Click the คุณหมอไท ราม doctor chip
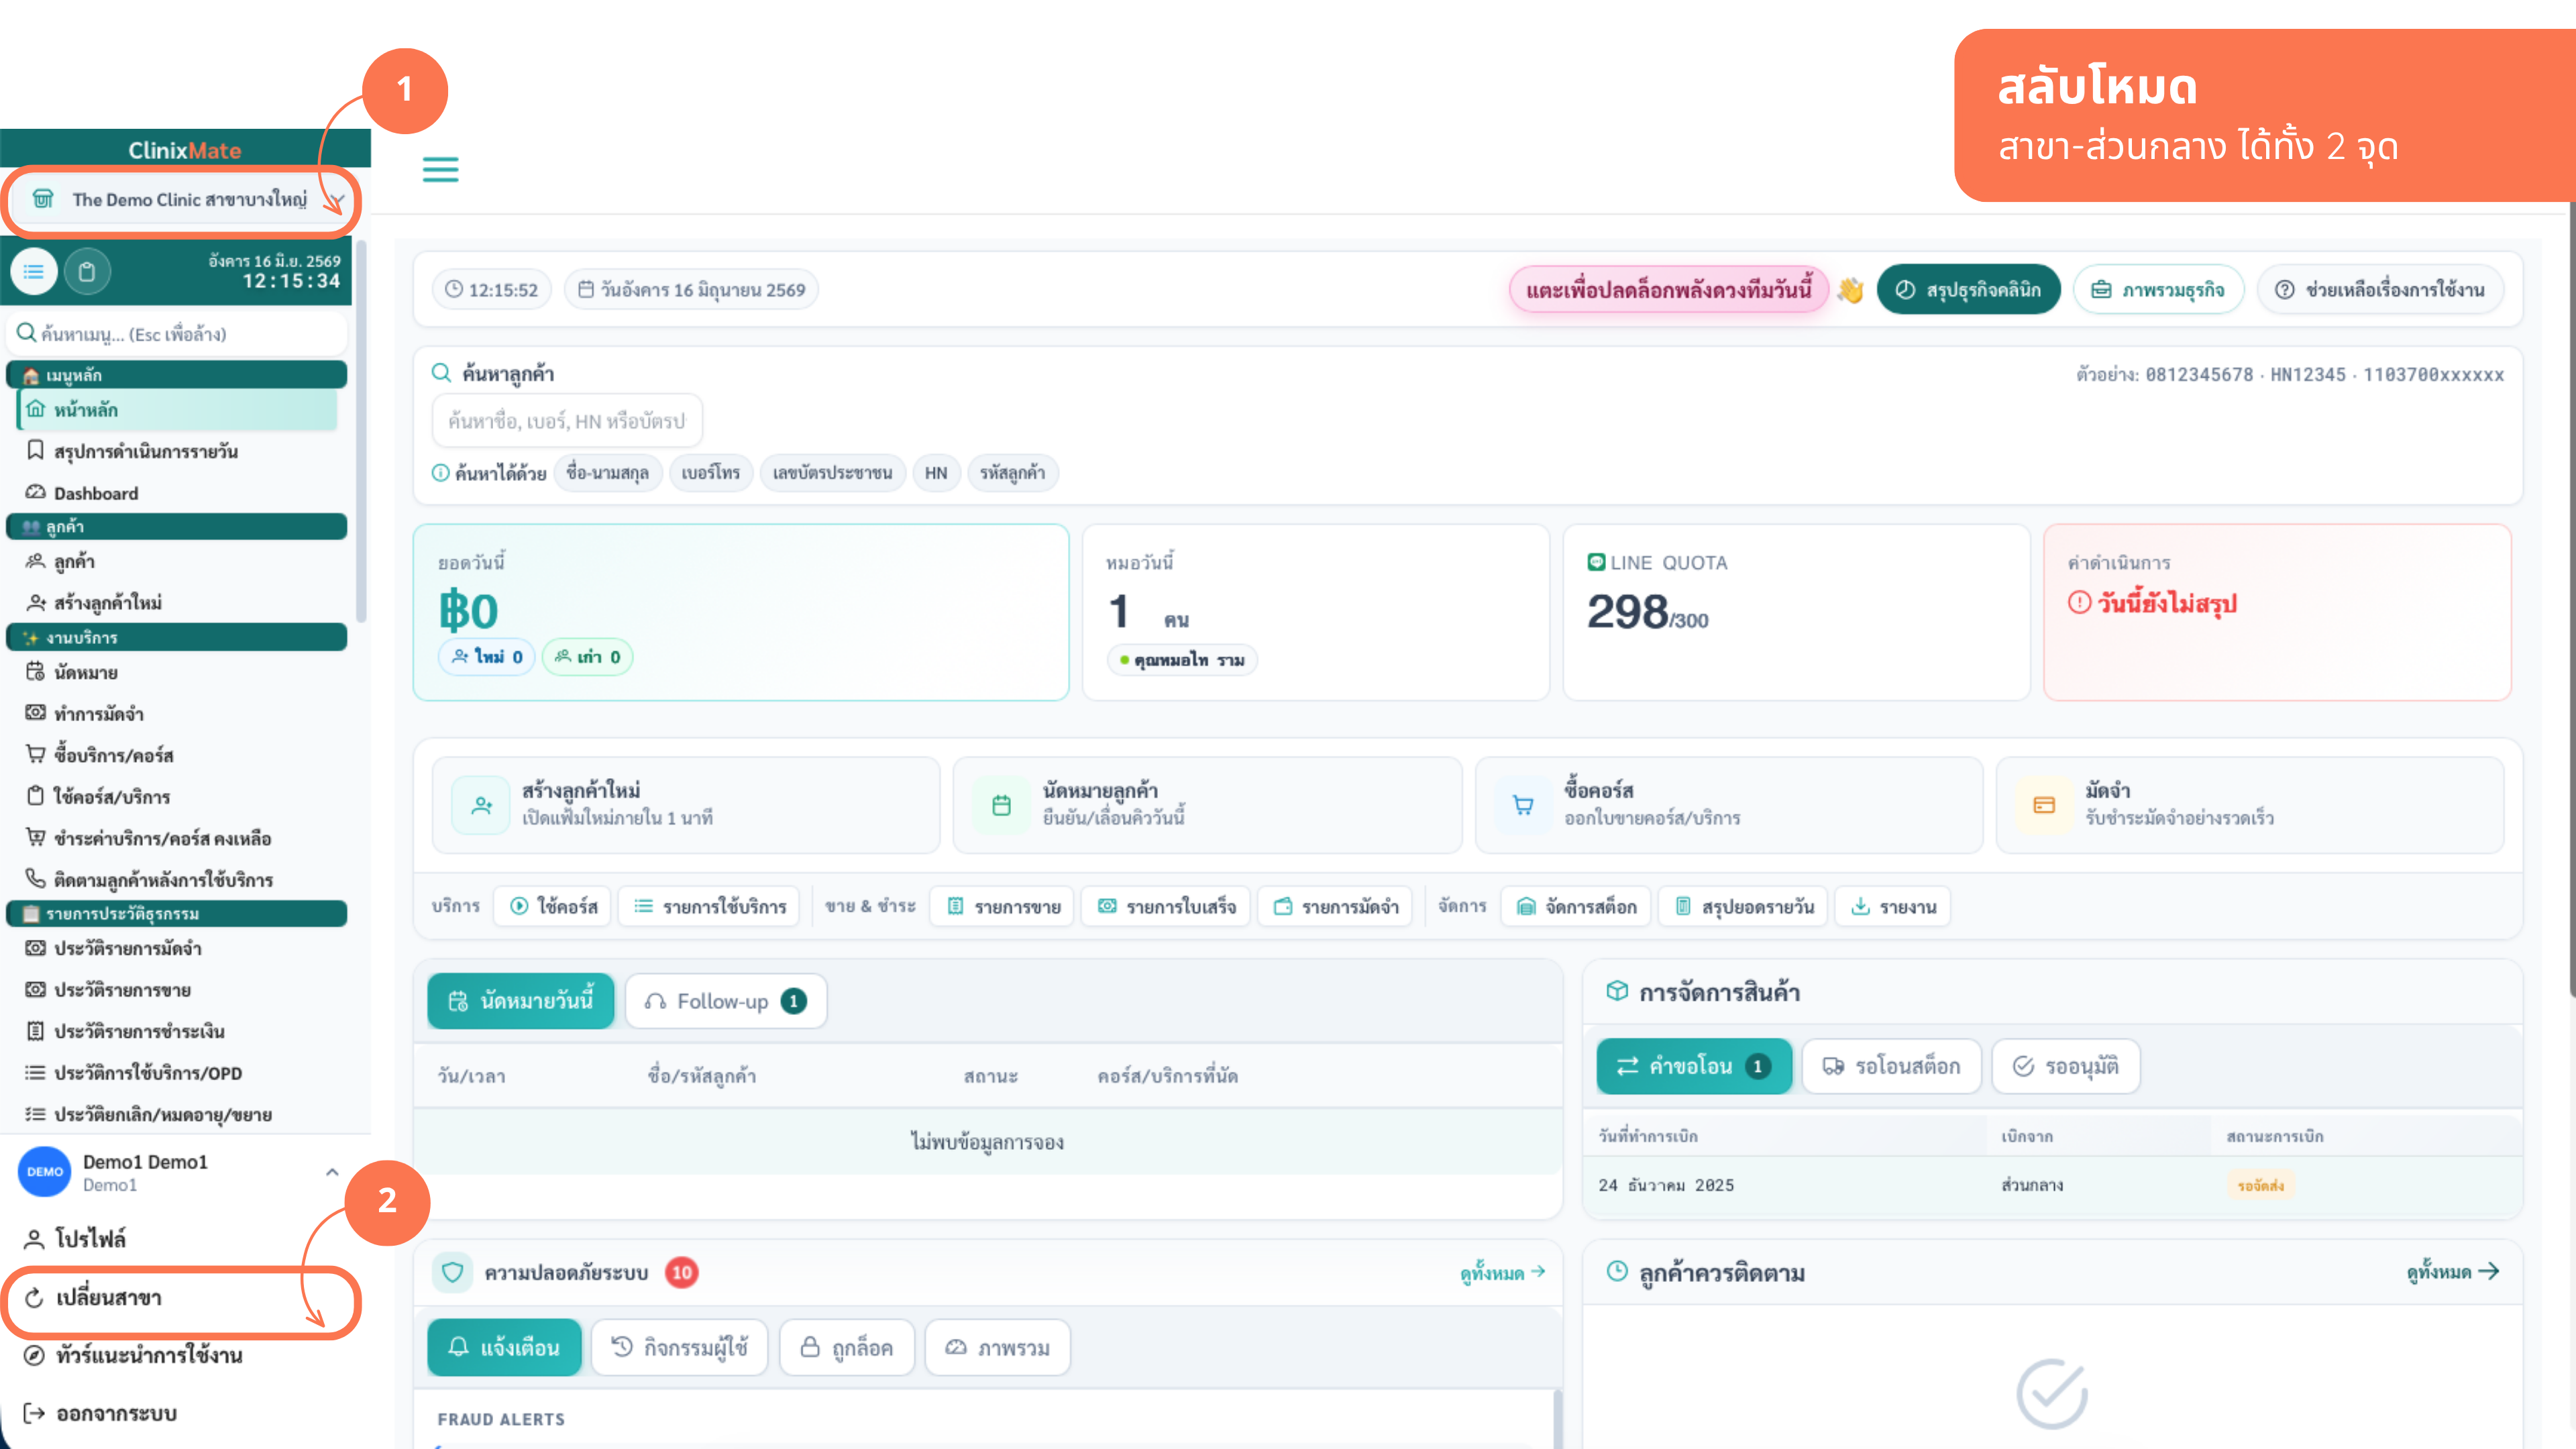The image size is (2576, 1449). (x=1182, y=660)
